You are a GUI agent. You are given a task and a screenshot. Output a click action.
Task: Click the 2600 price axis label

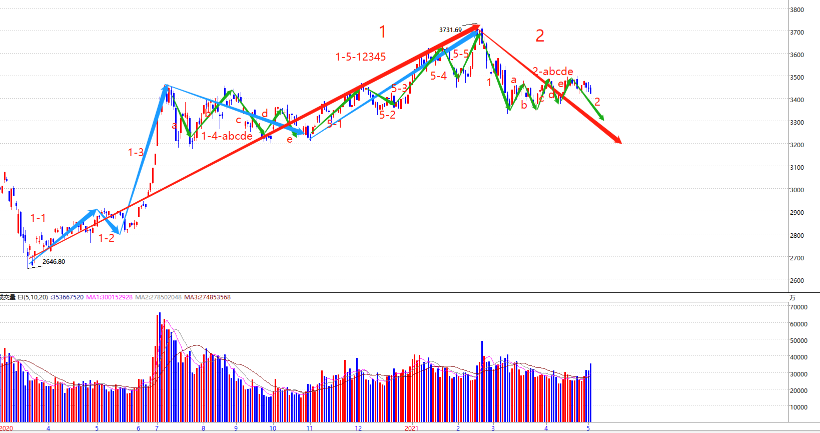797,281
